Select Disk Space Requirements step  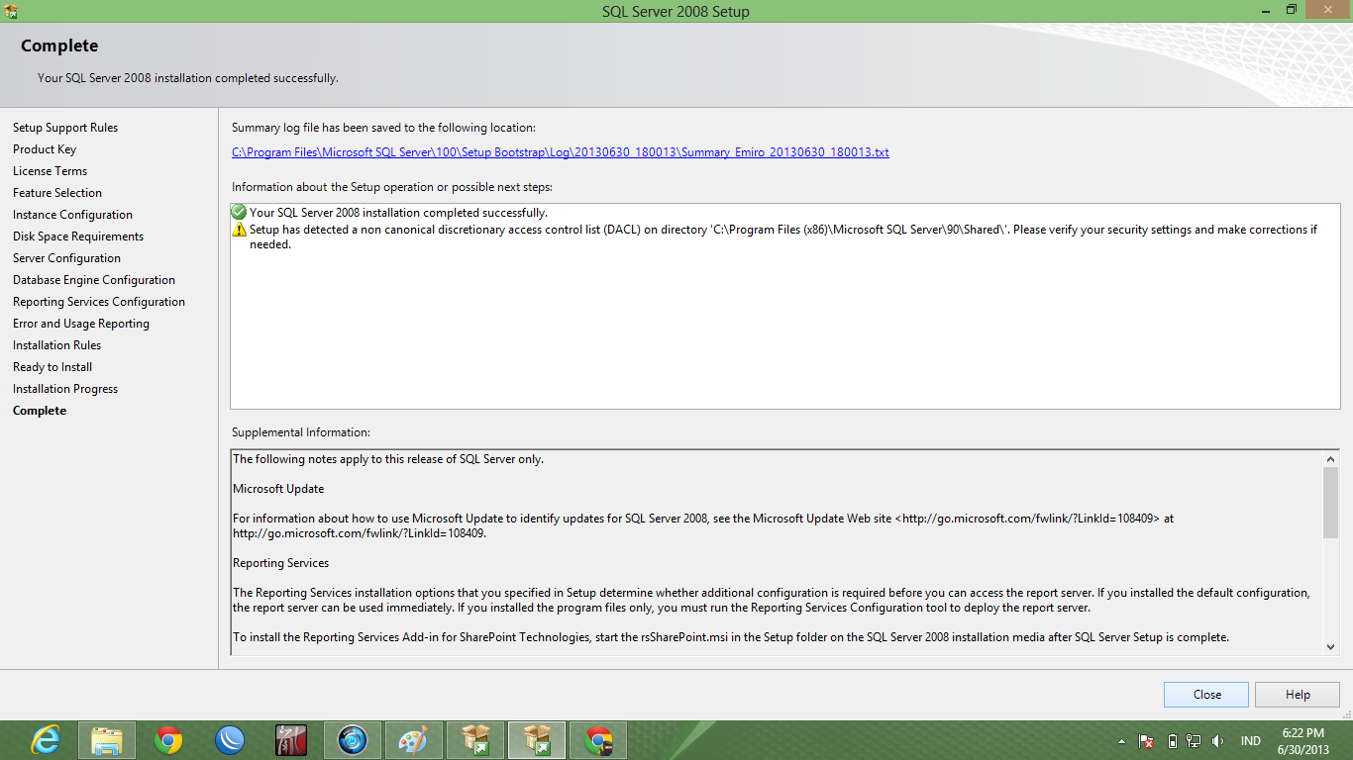pyautogui.click(x=78, y=237)
